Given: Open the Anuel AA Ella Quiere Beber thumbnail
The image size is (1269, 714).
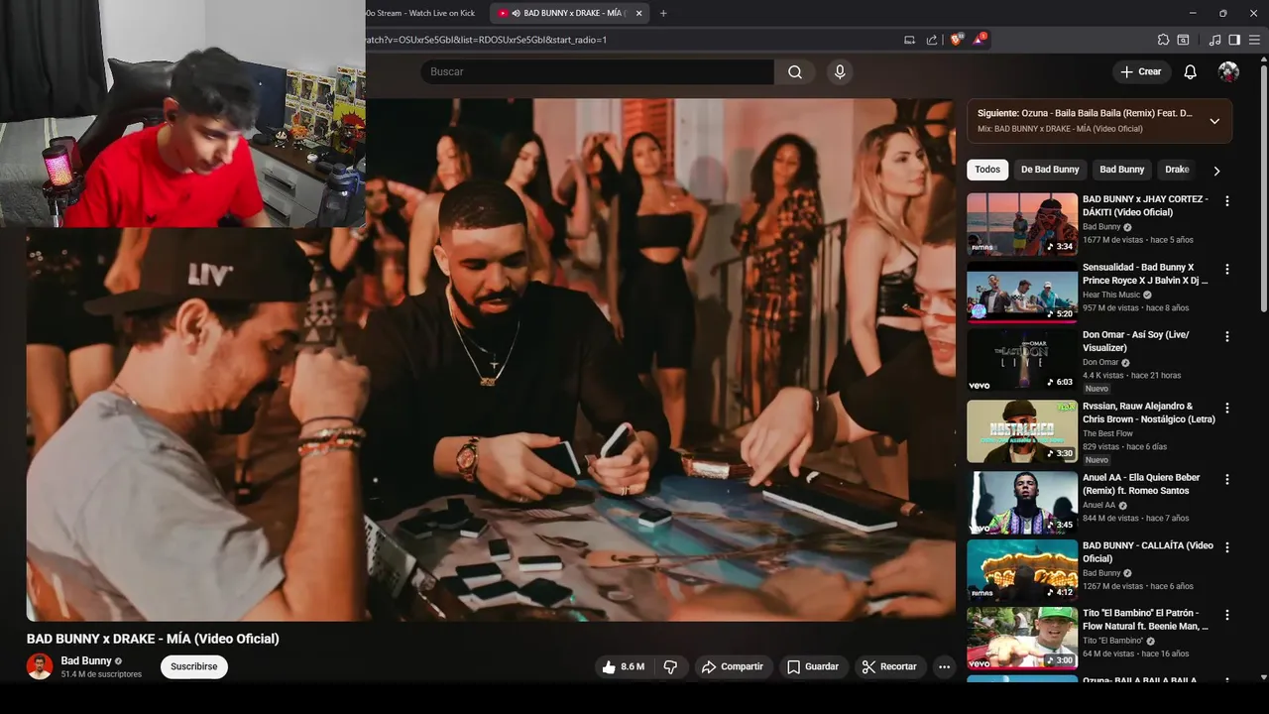Looking at the screenshot, I should 1022,503.
